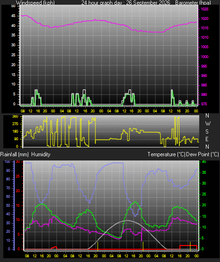The height and width of the screenshot is (262, 220).
Task: Click red rainfall axis value 15
Action: [18, 206]
